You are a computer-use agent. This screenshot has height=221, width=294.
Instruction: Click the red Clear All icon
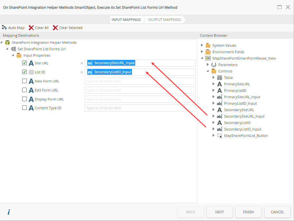tap(31, 28)
